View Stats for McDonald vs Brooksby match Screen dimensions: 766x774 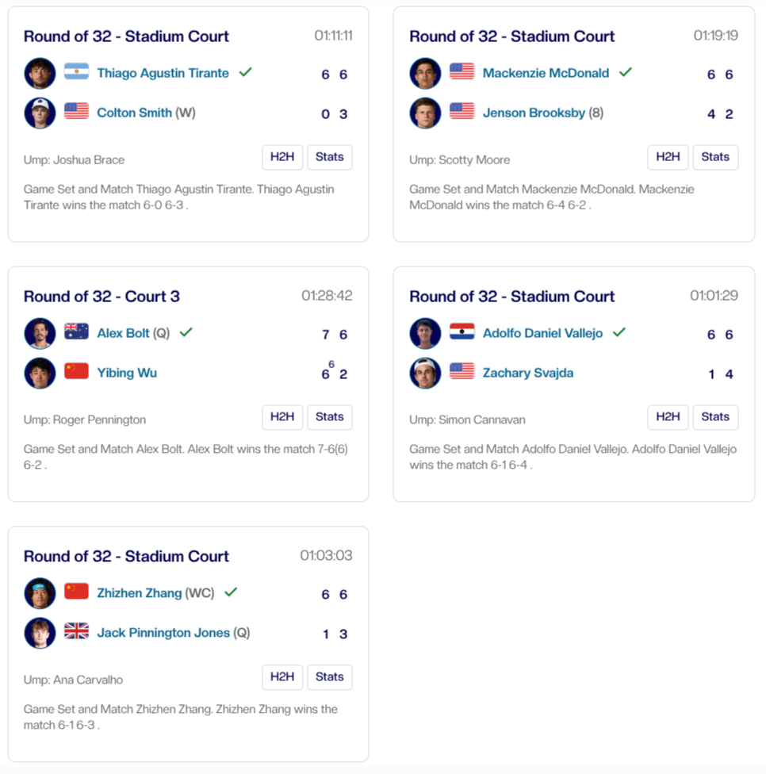click(x=714, y=157)
